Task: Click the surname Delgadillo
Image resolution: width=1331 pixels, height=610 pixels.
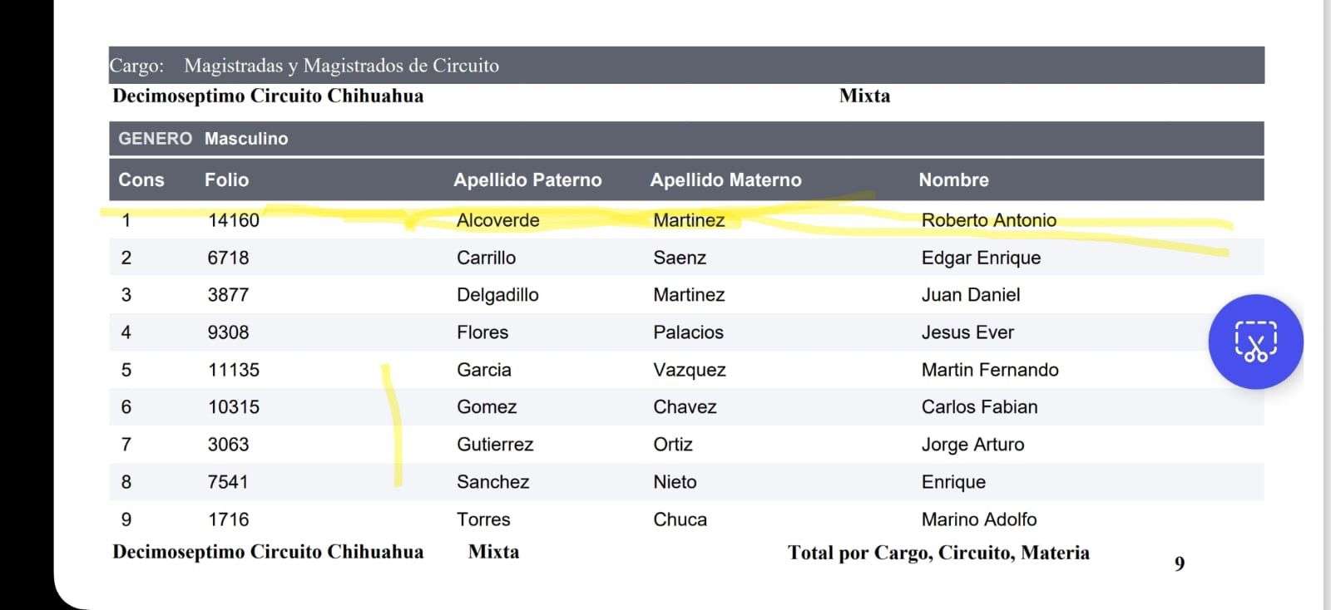Action: click(x=497, y=295)
